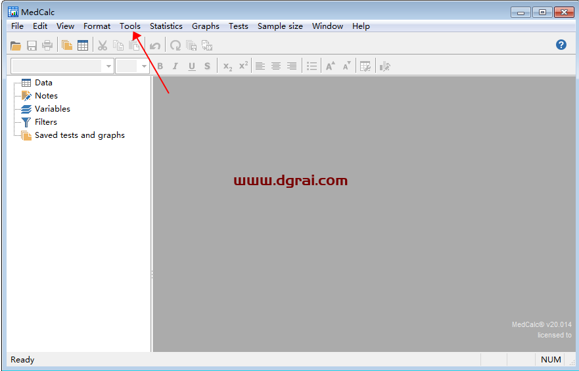Toggle Italic formatting
The width and height of the screenshot is (579, 371).
[x=175, y=66]
